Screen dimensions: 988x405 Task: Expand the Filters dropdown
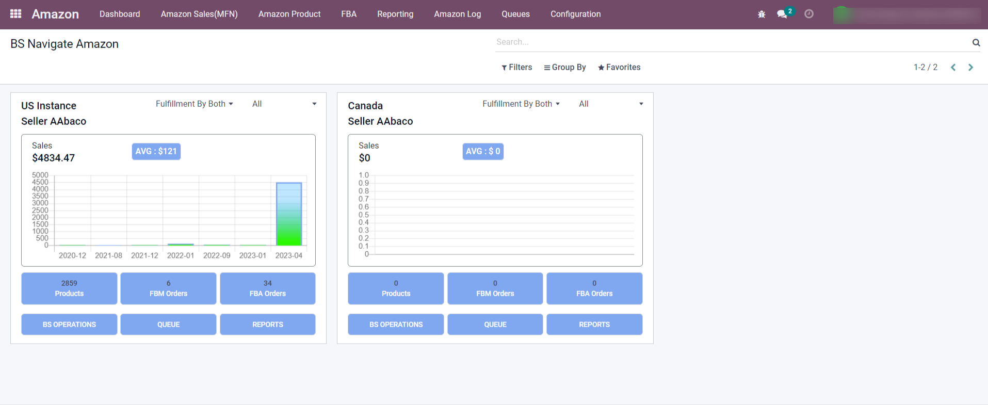pos(516,68)
